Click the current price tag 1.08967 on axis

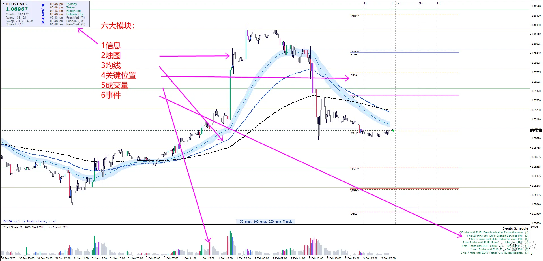(x=536, y=131)
